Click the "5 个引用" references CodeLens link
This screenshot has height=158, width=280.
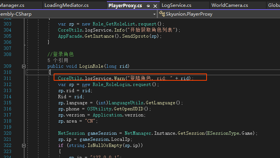click(x=58, y=60)
